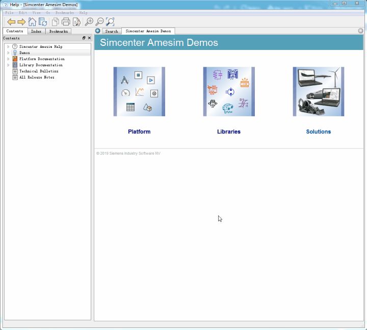
Task: Select Simcenter Amesim Help tree item
Action: pos(41,46)
